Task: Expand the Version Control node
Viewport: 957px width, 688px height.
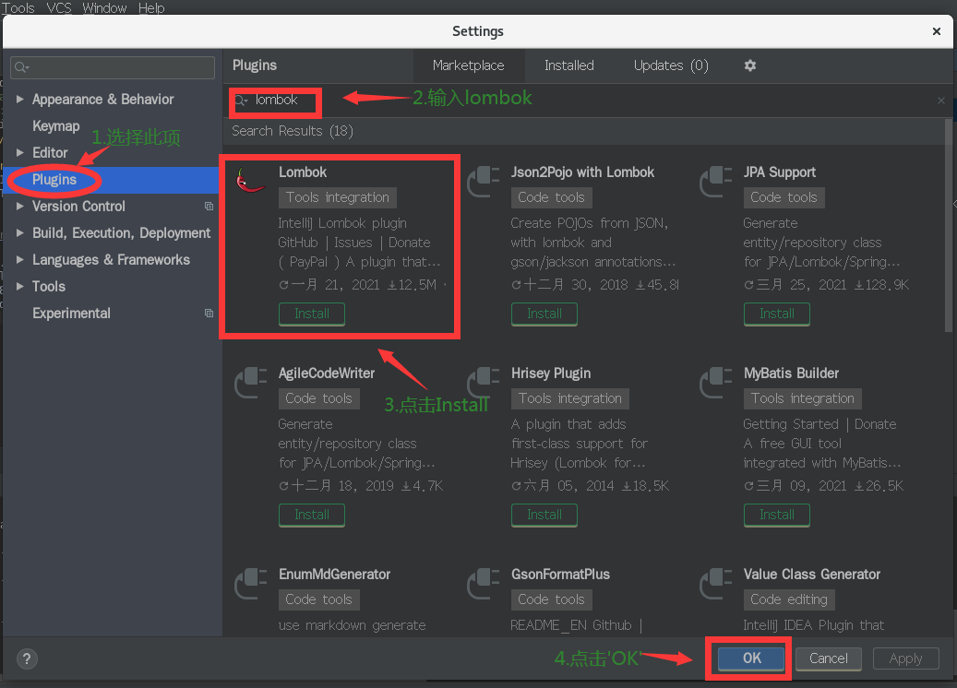Action: (20, 207)
